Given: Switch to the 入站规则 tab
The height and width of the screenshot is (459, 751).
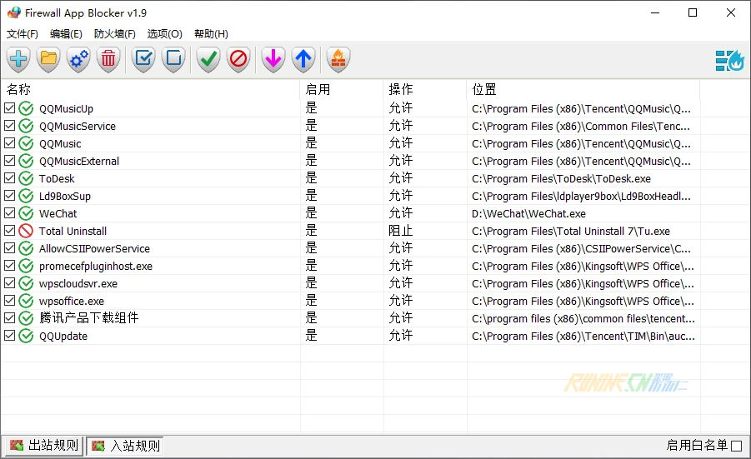Looking at the screenshot, I should tap(125, 446).
